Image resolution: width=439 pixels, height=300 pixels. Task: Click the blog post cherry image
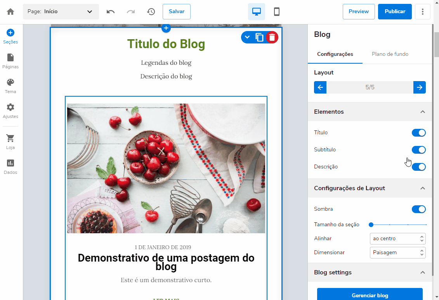(x=166, y=168)
